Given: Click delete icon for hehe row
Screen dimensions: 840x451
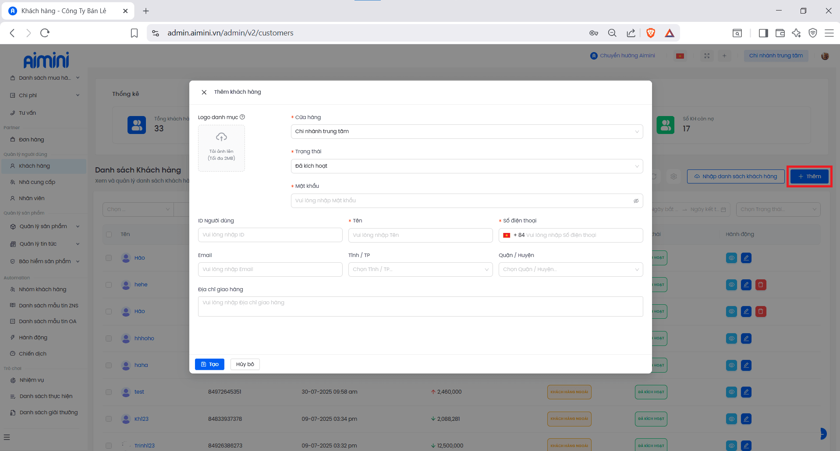Looking at the screenshot, I should [761, 285].
